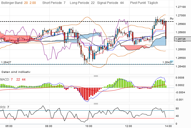Click the 1.26800 price axis label
191x128 pixels.
tap(181, 32)
